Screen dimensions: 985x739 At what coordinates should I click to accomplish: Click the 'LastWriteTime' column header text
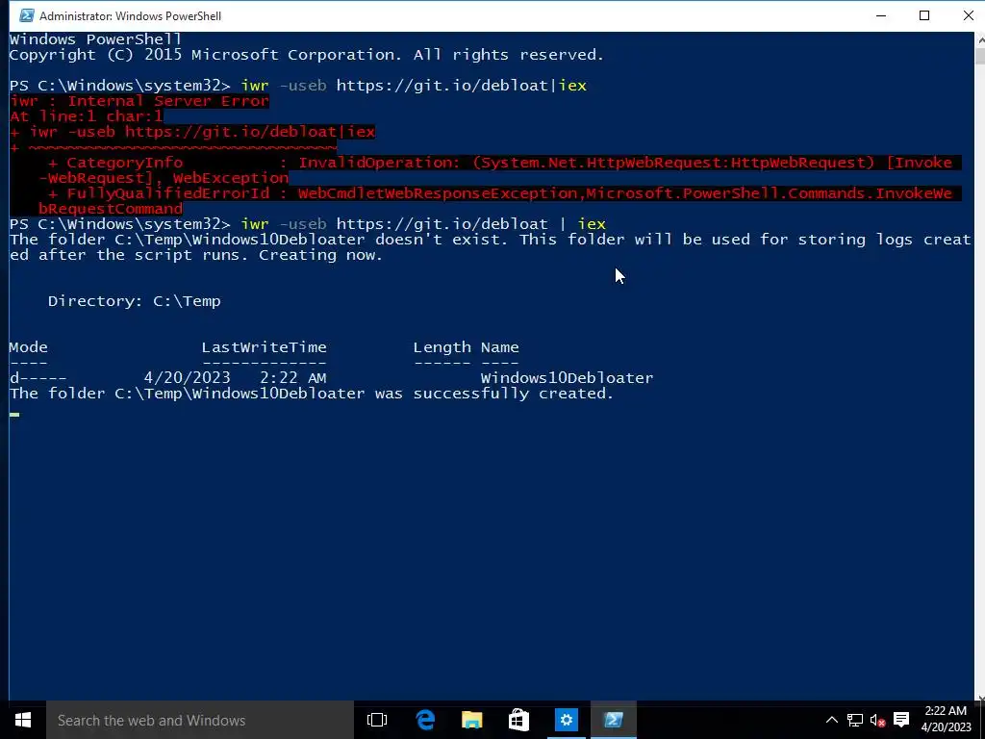pos(264,346)
